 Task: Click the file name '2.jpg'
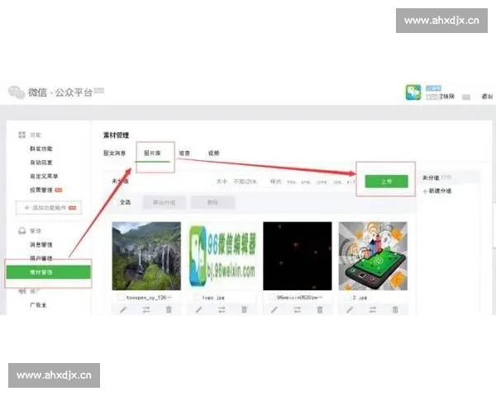[360, 298]
